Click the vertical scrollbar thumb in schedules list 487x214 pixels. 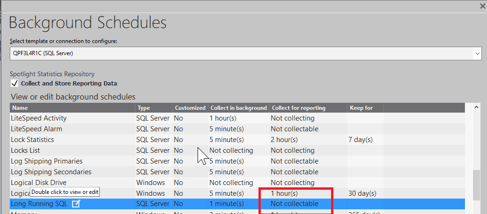click(477, 185)
